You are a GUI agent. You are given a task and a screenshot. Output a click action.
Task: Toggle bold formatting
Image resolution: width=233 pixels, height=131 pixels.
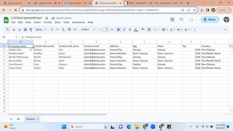(x=118, y=29)
